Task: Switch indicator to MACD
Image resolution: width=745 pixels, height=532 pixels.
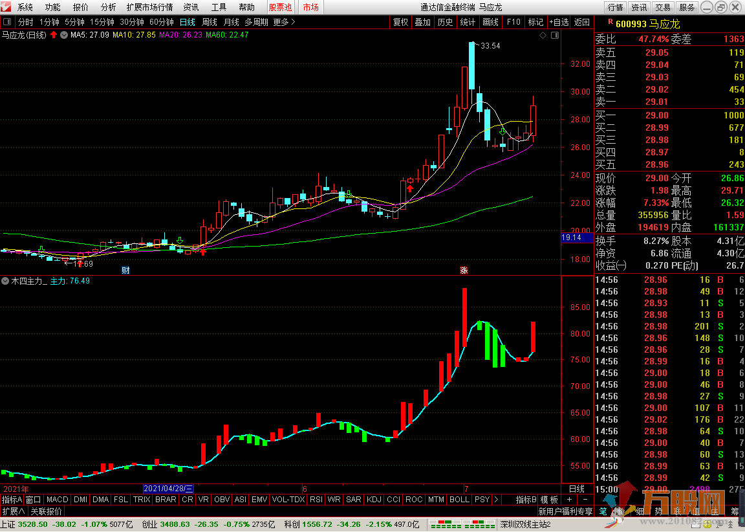Action: click(58, 499)
